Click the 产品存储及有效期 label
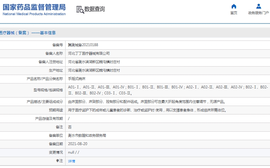This screenshot has width=270, height=168. tap(49, 119)
